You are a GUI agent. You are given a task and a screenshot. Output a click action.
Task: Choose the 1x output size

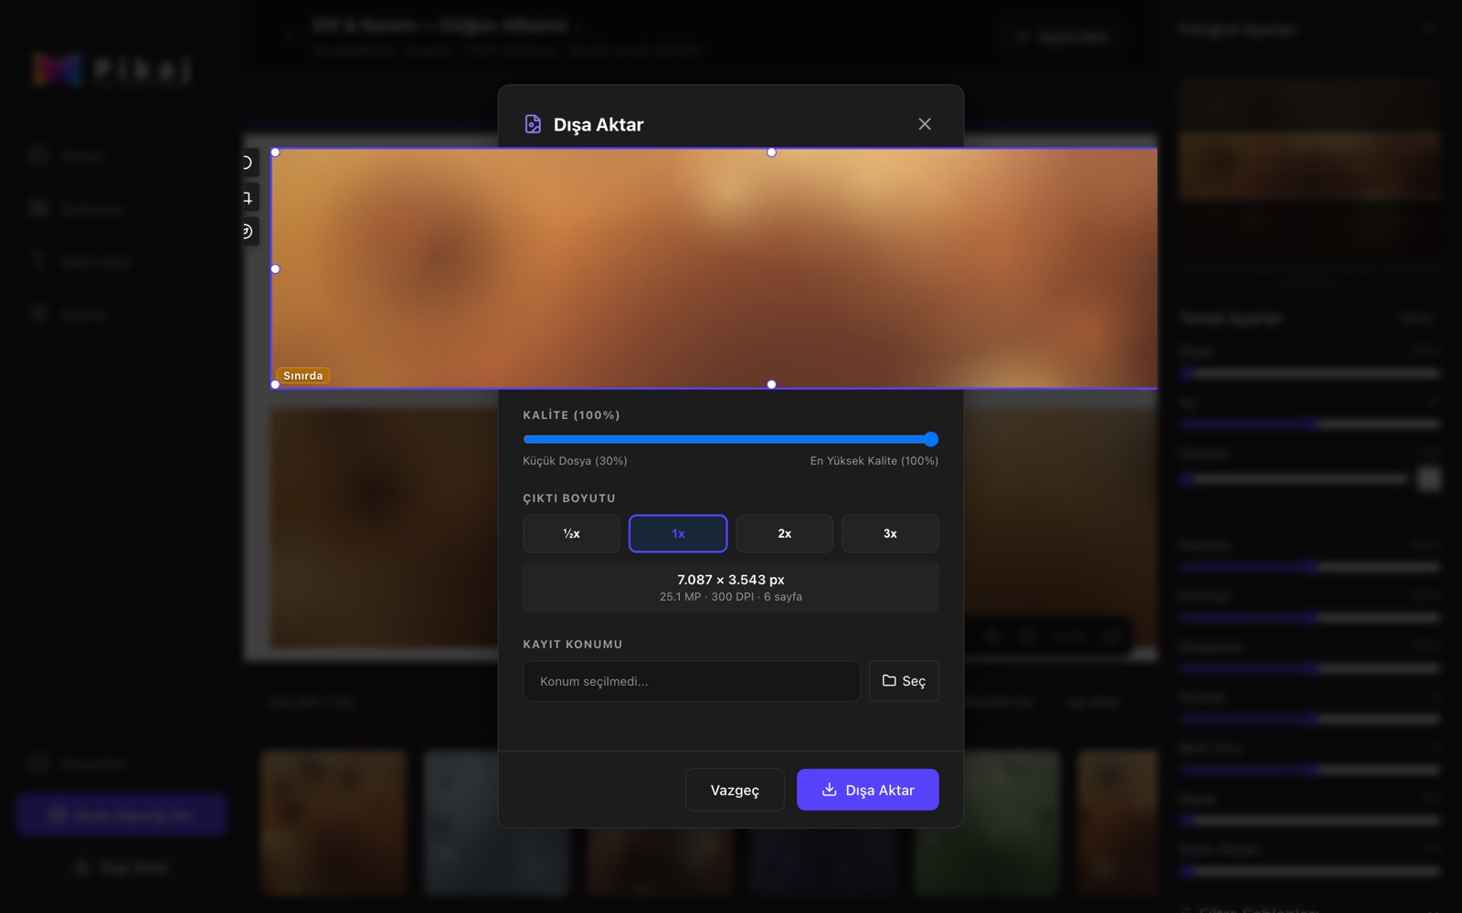[678, 533]
